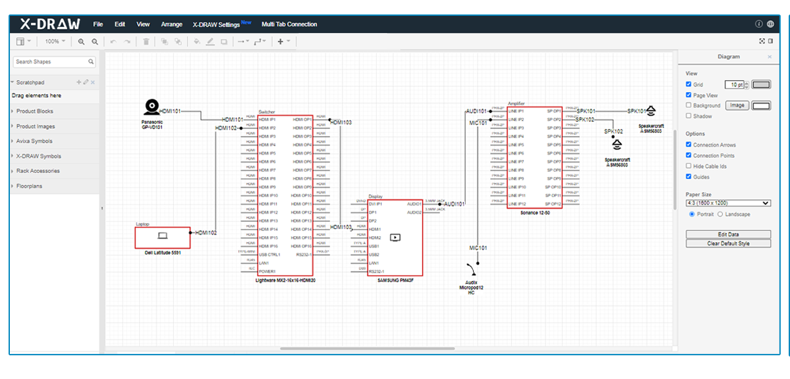Open the 100% zoom level dropdown
Image resolution: width=790 pixels, height=379 pixels.
[x=55, y=41]
